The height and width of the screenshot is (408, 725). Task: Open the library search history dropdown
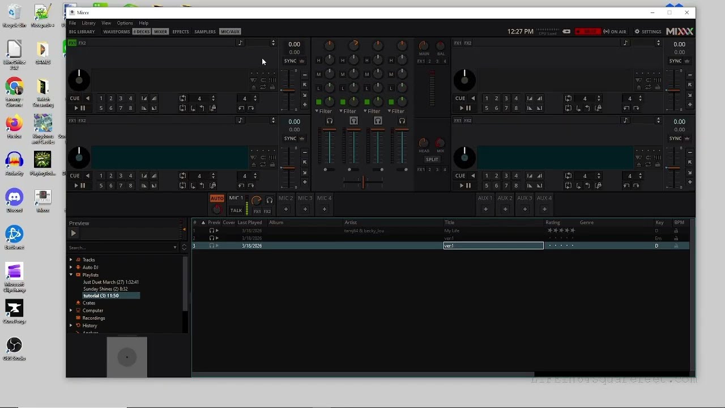[174, 248]
